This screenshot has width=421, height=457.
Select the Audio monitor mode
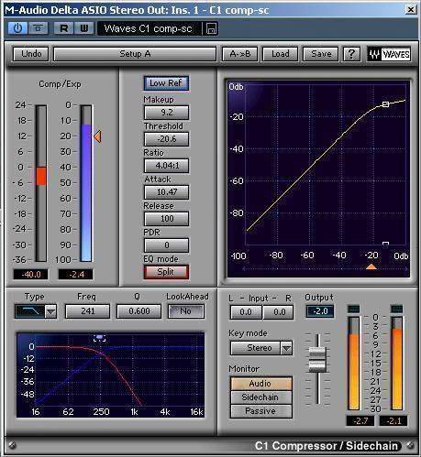[x=260, y=384]
